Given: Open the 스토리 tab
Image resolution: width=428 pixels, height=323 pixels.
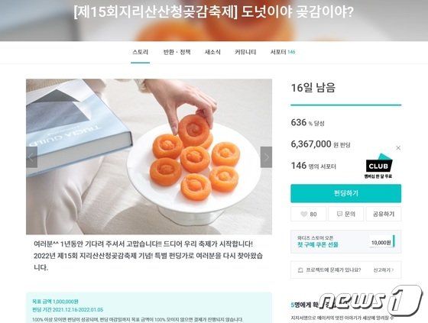Looking at the screenshot, I should (x=141, y=52).
